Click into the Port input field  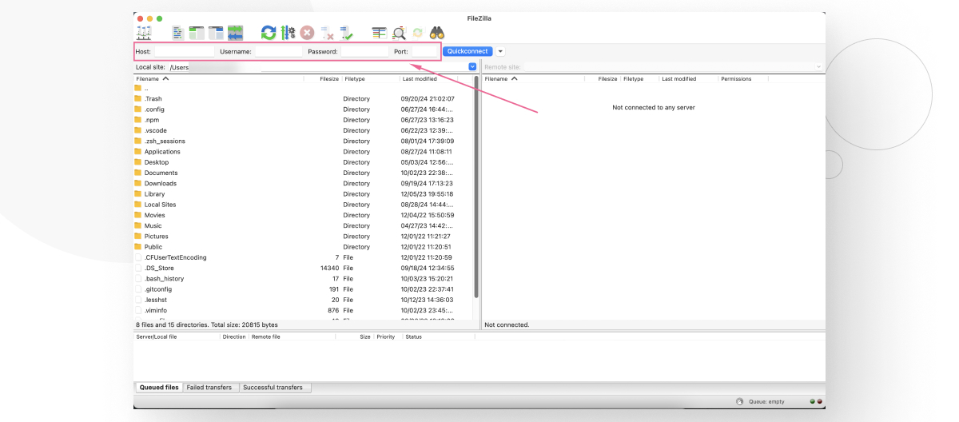pyautogui.click(x=423, y=51)
